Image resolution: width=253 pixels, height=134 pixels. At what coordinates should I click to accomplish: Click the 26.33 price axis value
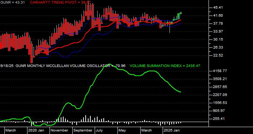coord(218,47)
